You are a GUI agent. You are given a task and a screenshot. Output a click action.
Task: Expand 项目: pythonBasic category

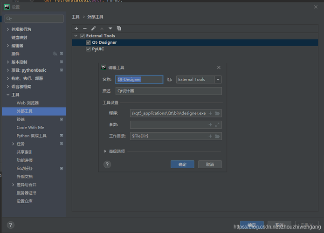click(x=8, y=70)
